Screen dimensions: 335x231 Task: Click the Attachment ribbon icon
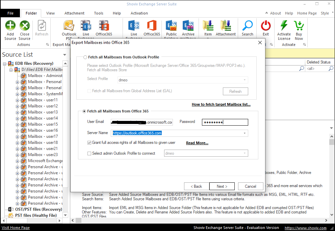(x=226, y=26)
